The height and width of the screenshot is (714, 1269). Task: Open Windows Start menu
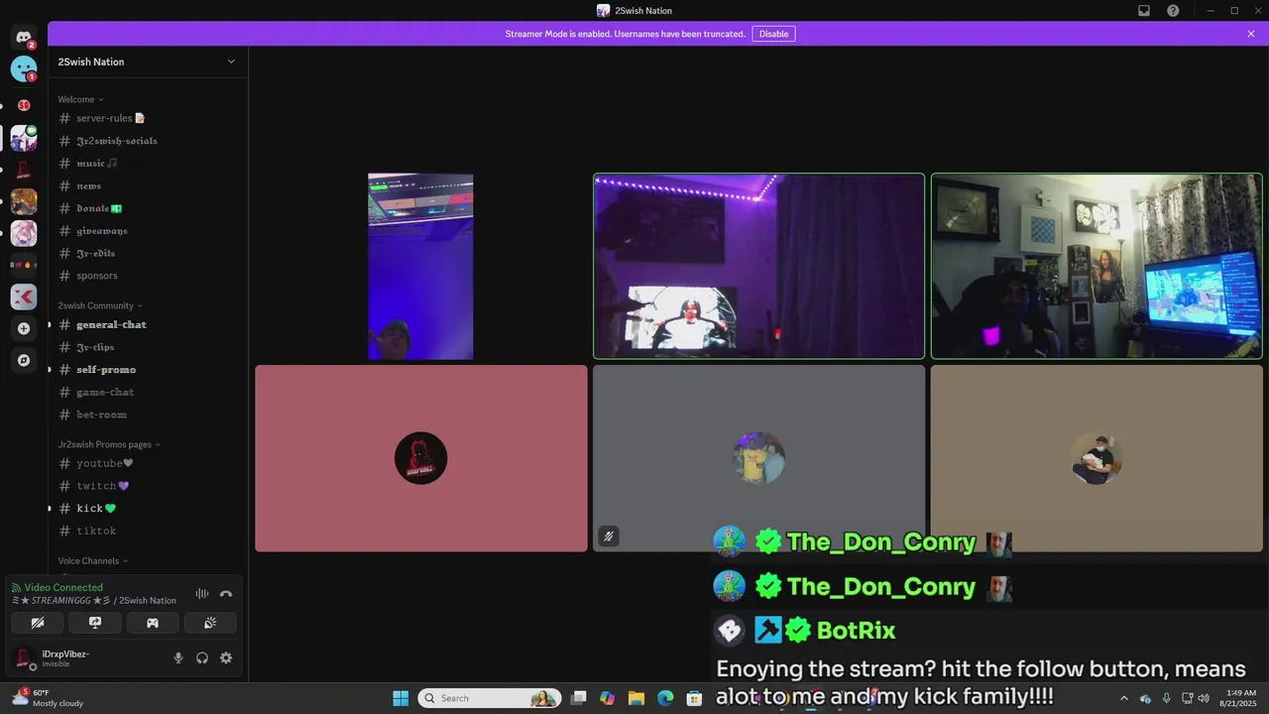(401, 698)
